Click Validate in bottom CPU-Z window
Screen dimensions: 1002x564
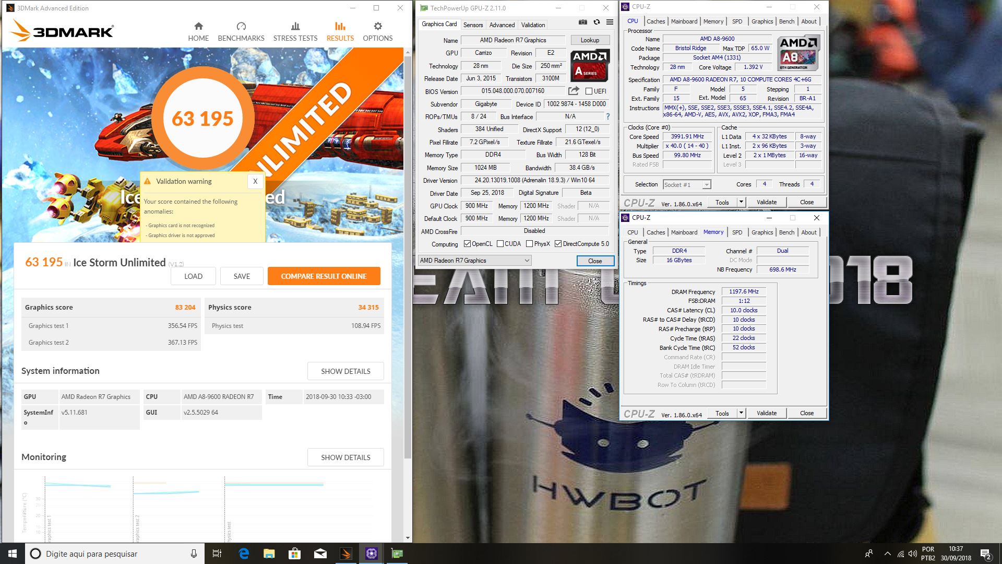767,413
